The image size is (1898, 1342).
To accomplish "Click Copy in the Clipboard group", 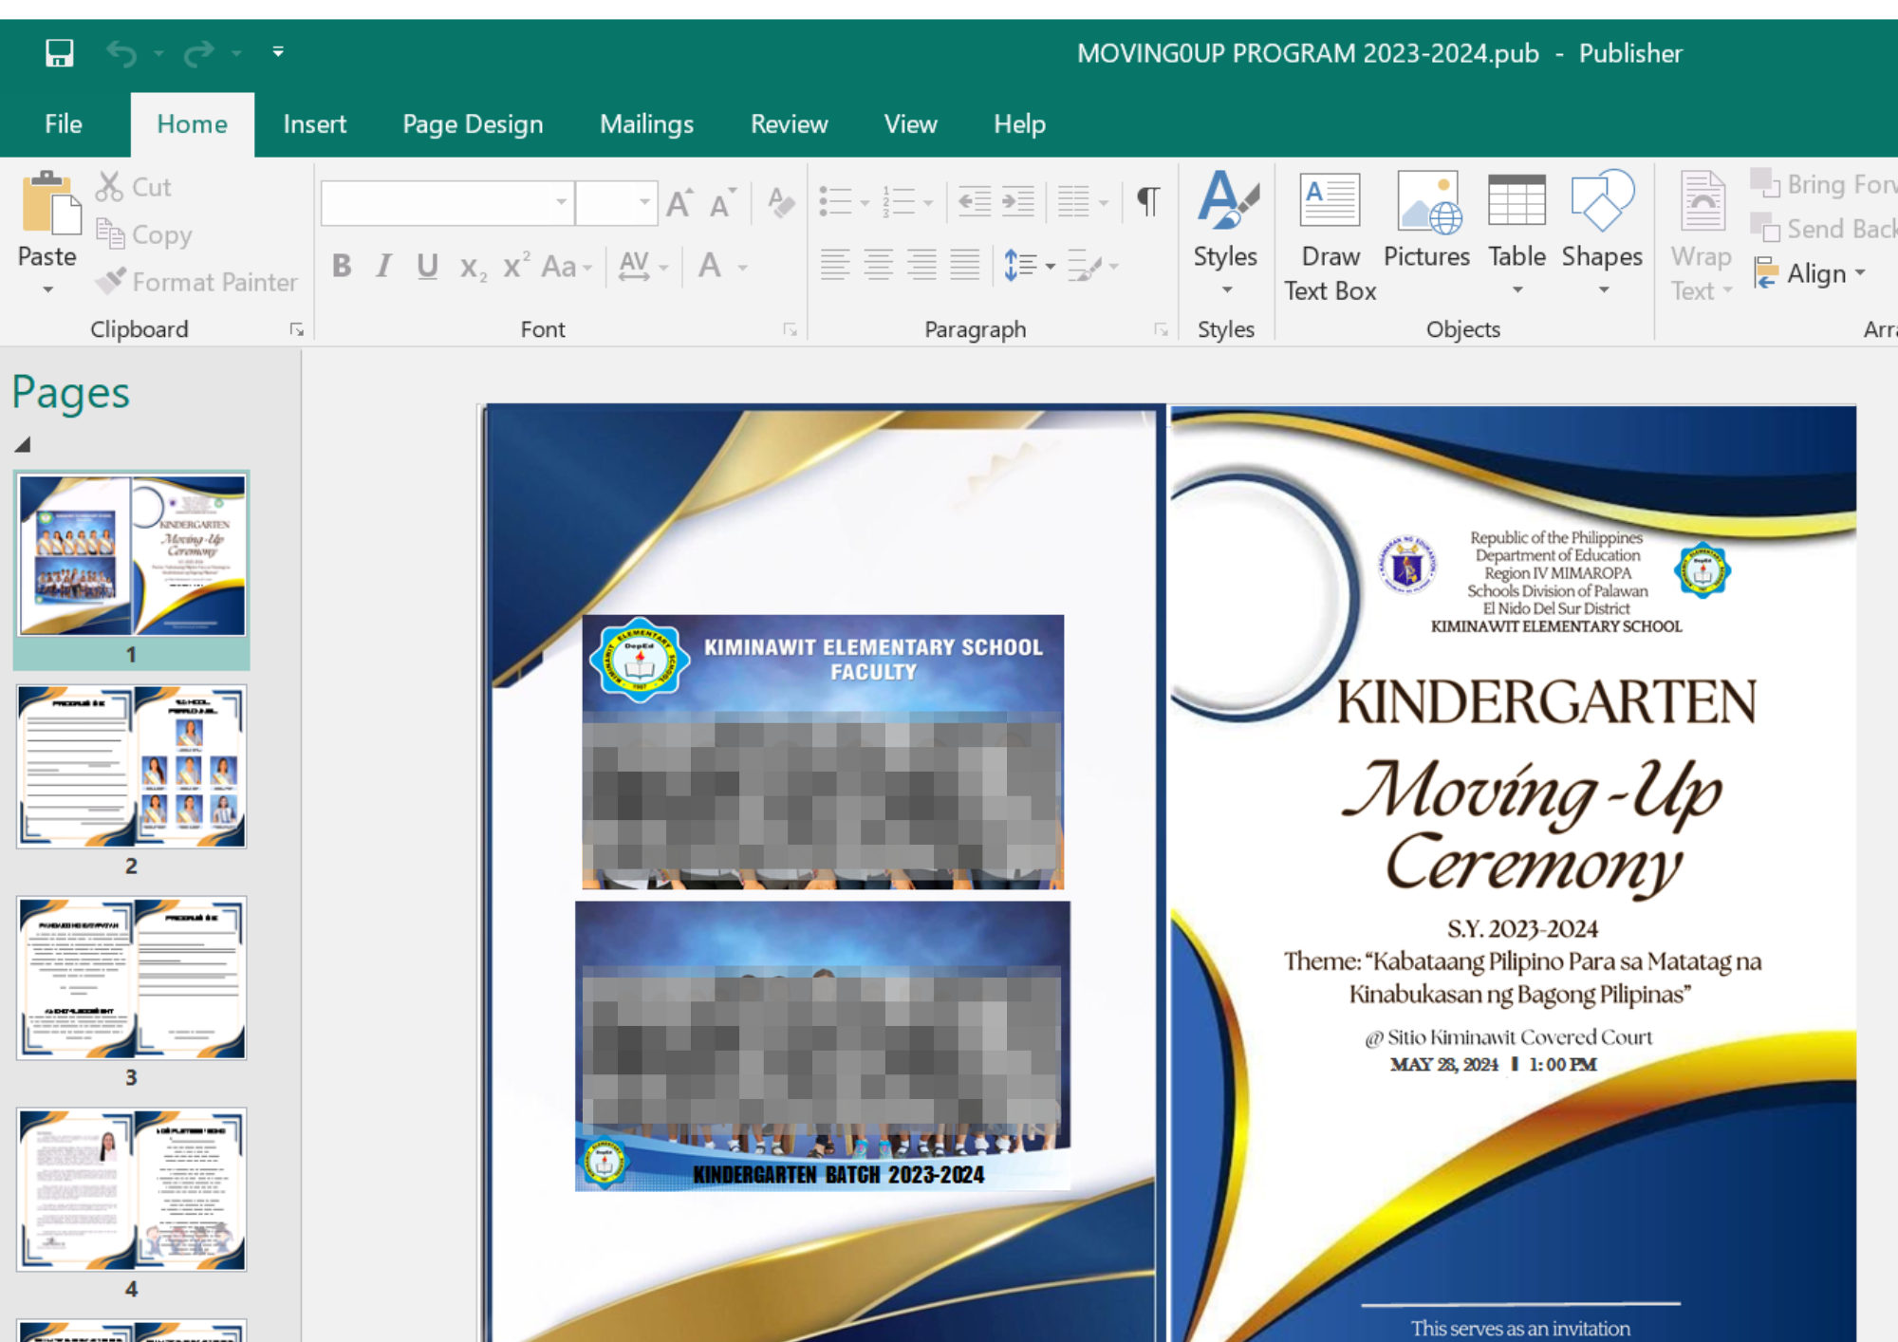I will click(144, 234).
